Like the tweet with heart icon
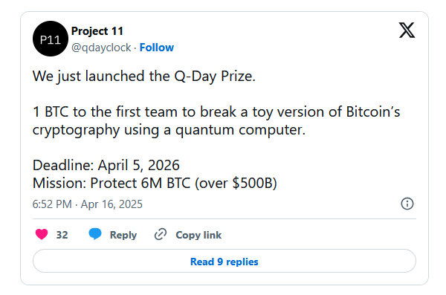This screenshot has height=295, width=446. click(x=42, y=234)
